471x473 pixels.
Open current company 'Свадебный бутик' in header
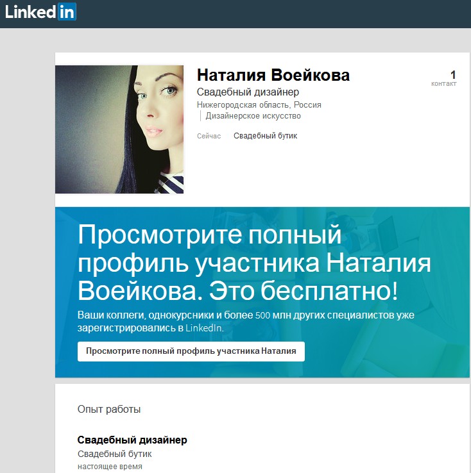point(266,136)
